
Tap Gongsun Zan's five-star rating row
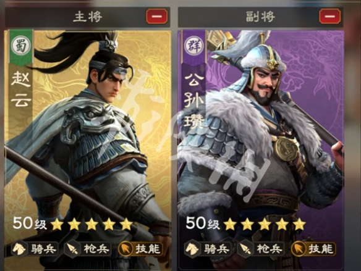point(265,224)
